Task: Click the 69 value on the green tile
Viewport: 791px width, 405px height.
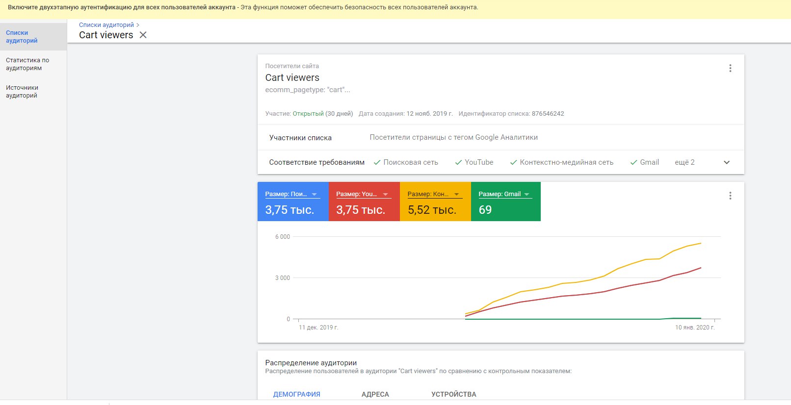Action: [x=485, y=210]
